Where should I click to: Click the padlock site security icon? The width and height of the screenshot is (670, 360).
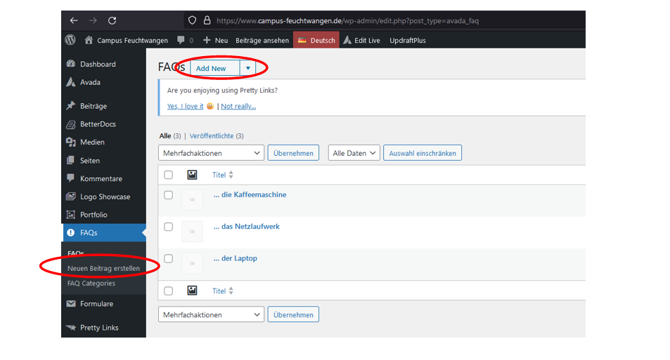tap(207, 20)
